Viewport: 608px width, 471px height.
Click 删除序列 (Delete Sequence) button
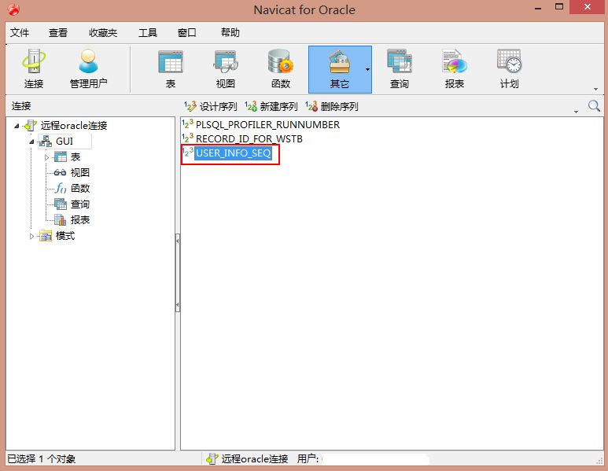click(x=332, y=106)
